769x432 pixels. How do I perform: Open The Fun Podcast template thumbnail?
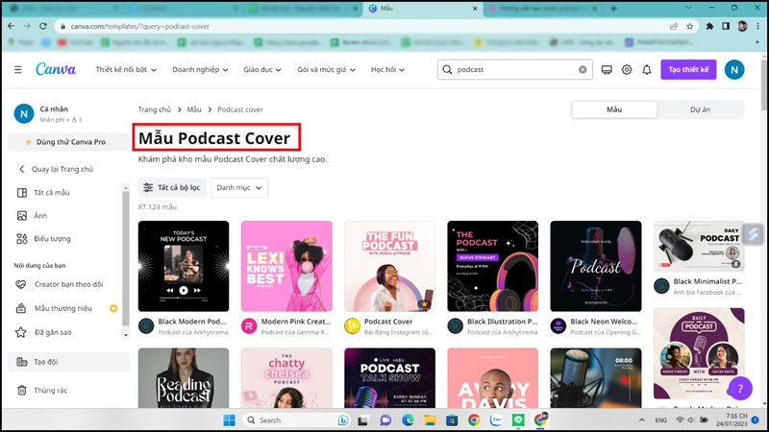(x=389, y=266)
